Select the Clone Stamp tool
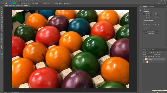167x93 pixels. click(x=2, y=26)
